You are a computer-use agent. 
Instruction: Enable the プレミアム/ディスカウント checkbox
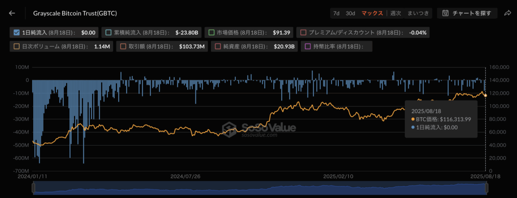pos(303,33)
